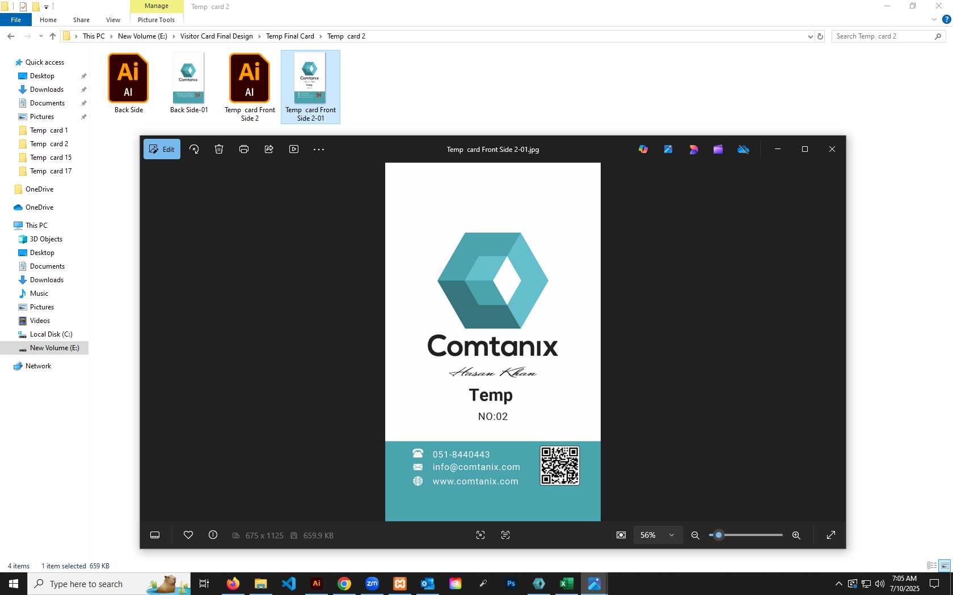Switch to details view layout

[x=932, y=566]
